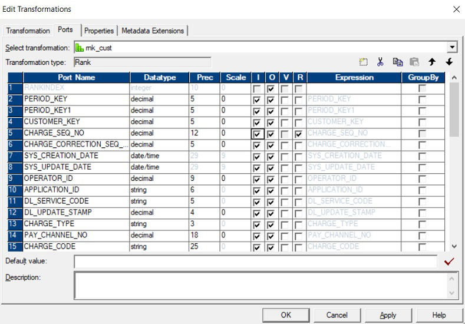Click precision 12 of CHARGE_SEQ_NO
This screenshot has width=465, height=324.
click(205, 133)
